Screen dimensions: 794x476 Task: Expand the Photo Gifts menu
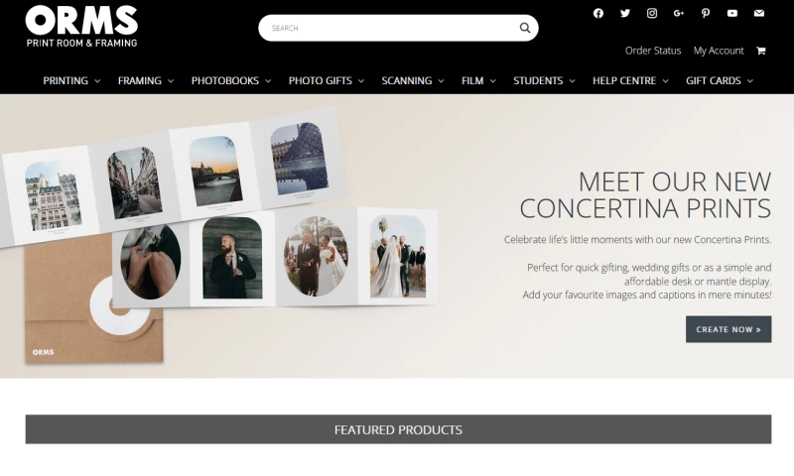327,80
